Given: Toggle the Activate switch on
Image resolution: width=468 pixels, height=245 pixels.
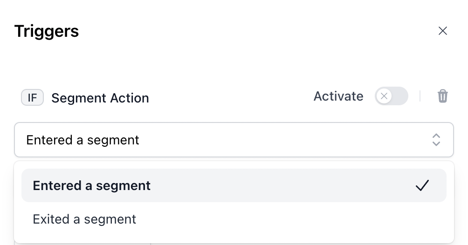Looking at the screenshot, I should [x=391, y=96].
